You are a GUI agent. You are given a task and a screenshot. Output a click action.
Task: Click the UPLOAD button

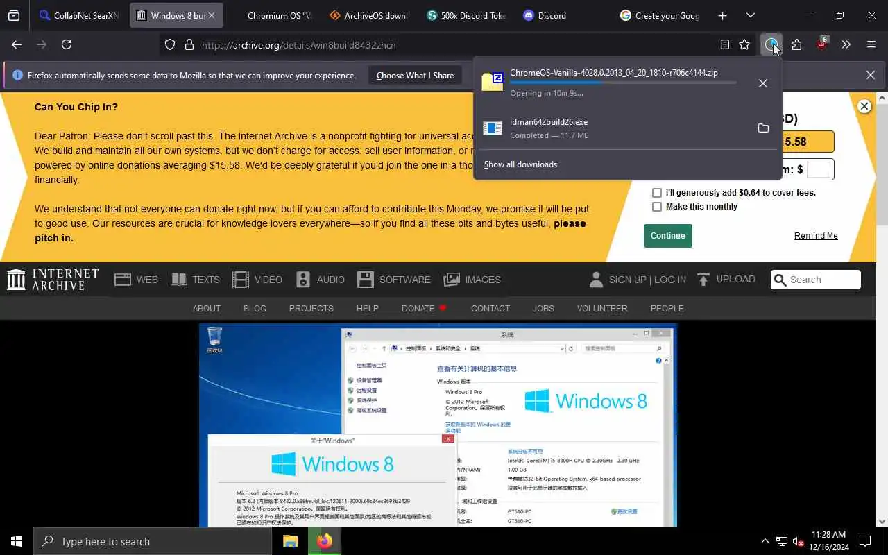pos(726,280)
